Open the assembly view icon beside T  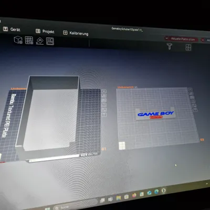tap(188, 47)
